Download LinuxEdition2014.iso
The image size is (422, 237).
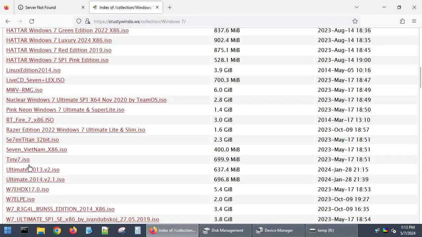click(33, 70)
